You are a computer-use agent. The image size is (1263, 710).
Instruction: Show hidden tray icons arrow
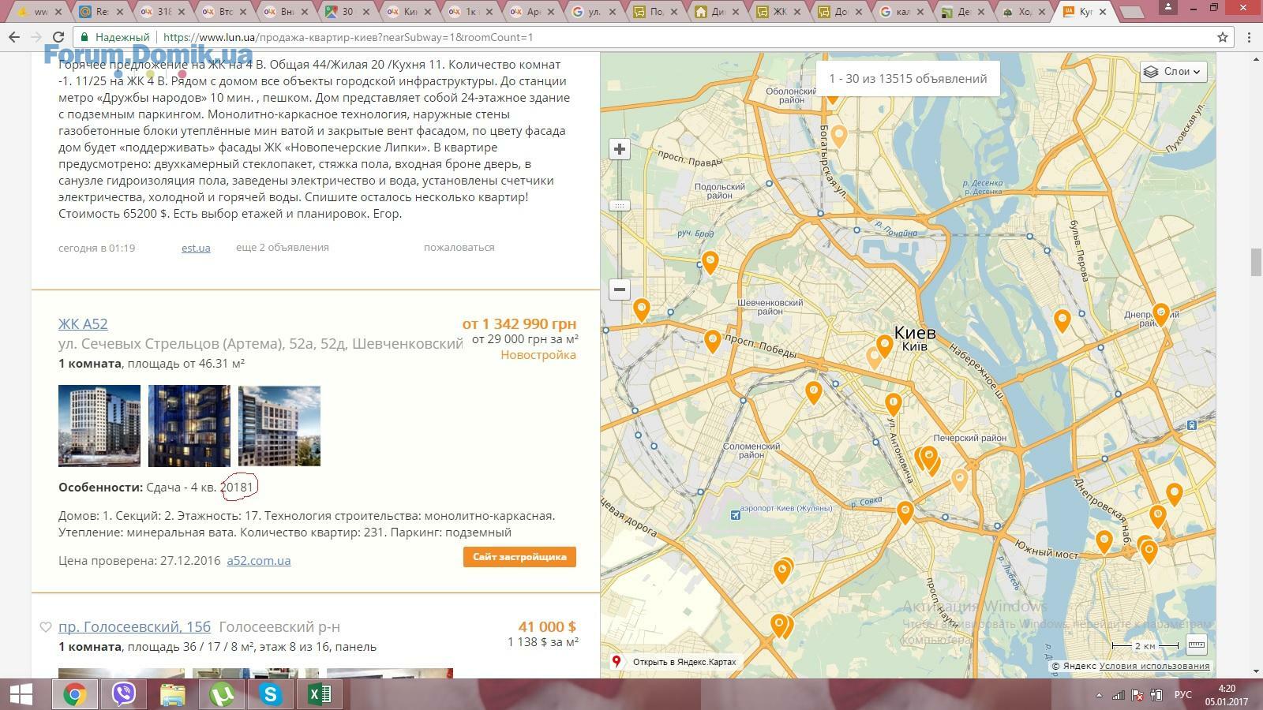pyautogui.click(x=1099, y=695)
